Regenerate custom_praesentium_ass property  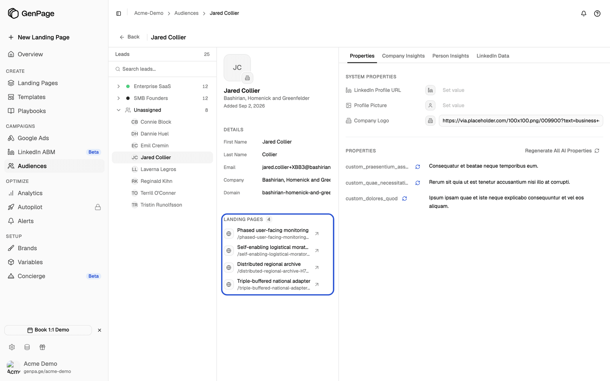coord(418,167)
